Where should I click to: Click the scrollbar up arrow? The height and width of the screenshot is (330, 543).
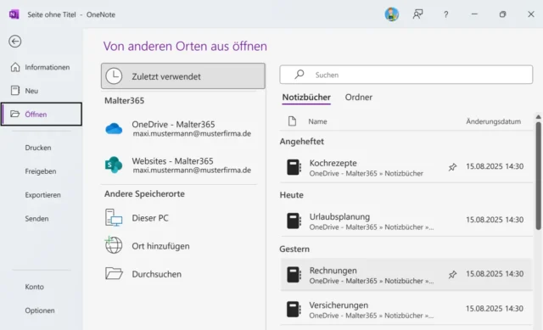[x=538, y=117]
